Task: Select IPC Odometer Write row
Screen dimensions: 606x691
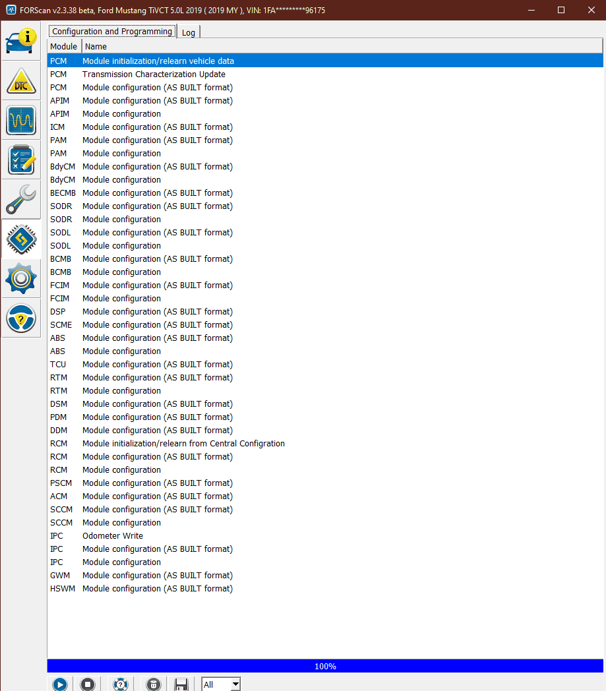Action: click(x=325, y=536)
